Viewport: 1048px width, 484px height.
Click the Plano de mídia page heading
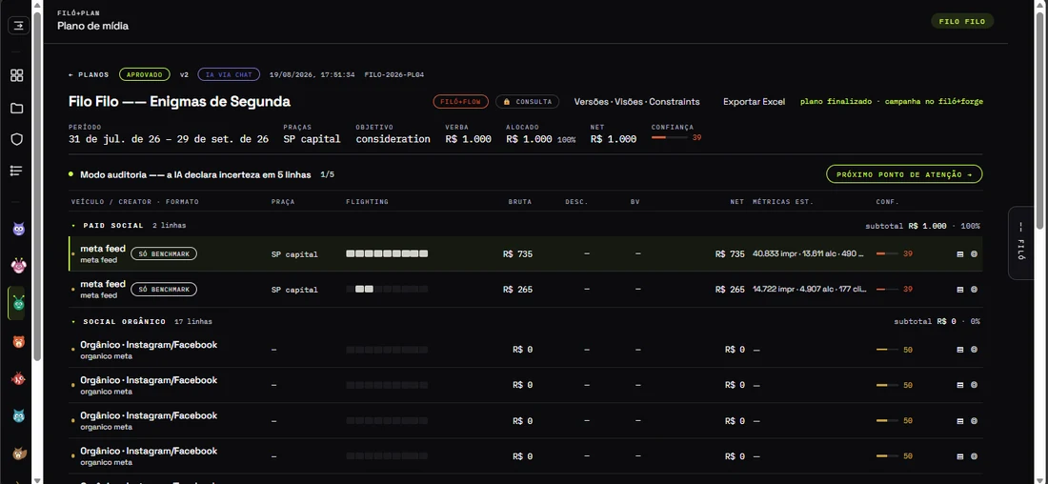click(93, 26)
